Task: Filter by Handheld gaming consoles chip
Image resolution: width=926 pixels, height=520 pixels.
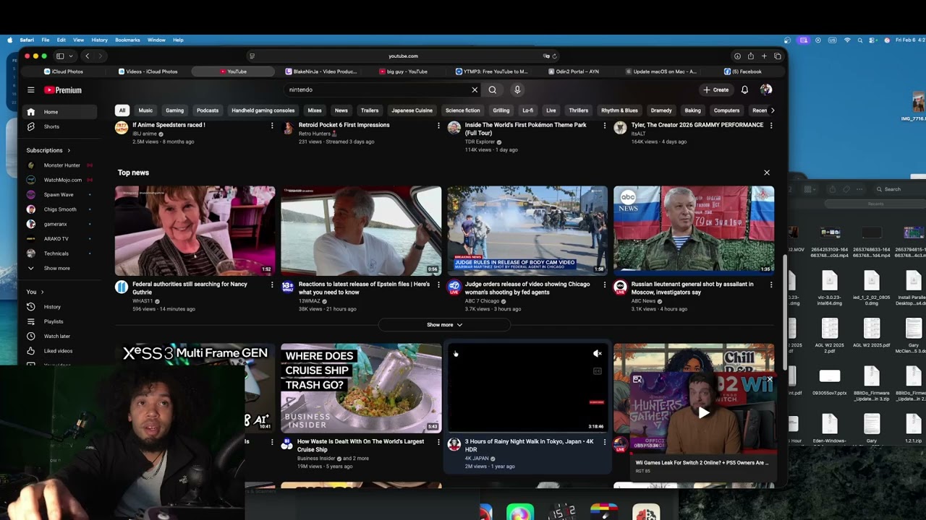Action: point(263,110)
